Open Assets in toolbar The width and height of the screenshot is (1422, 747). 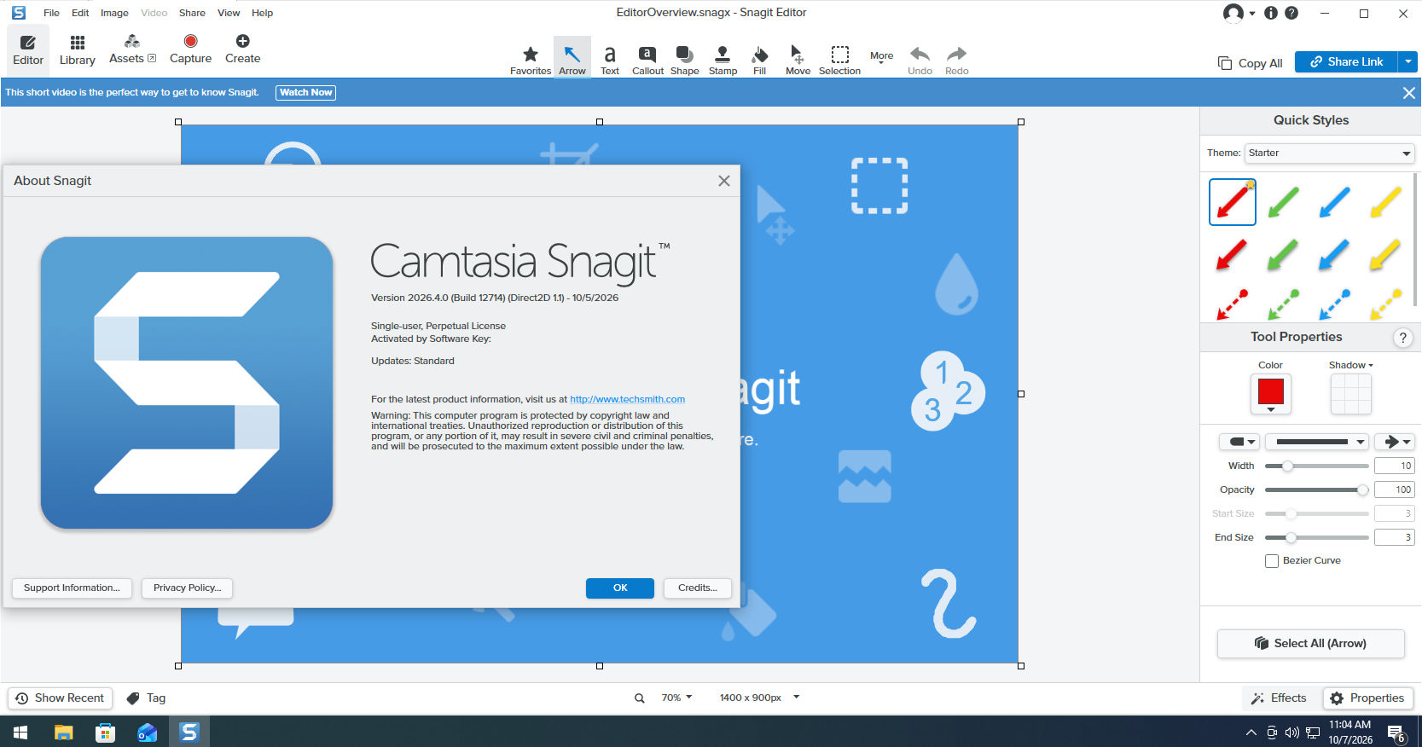pos(132,49)
